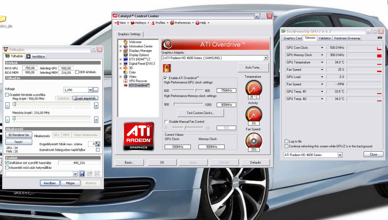Check Órajelek felvétele a profilba
388x220 pixels.
click(7, 95)
